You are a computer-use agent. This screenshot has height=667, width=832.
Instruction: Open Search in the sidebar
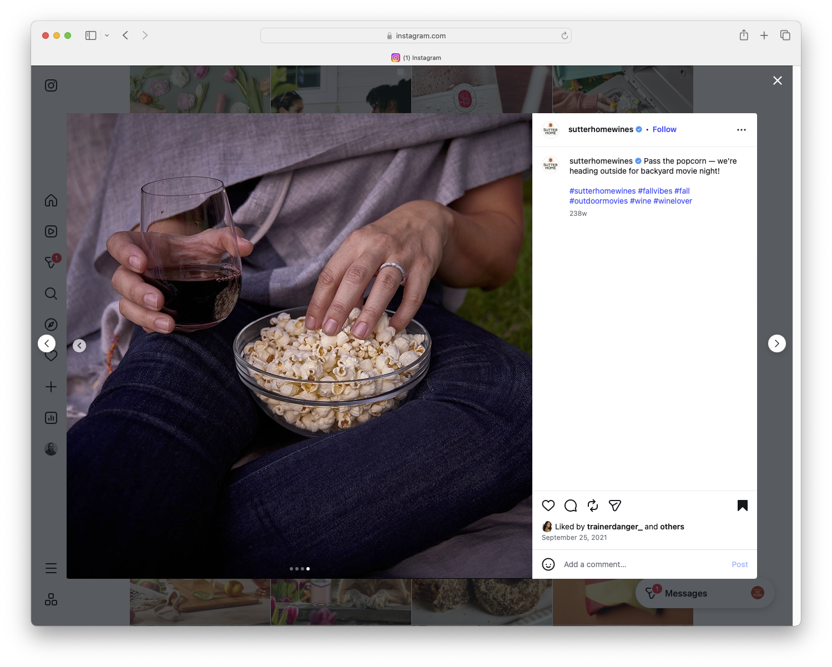click(51, 294)
